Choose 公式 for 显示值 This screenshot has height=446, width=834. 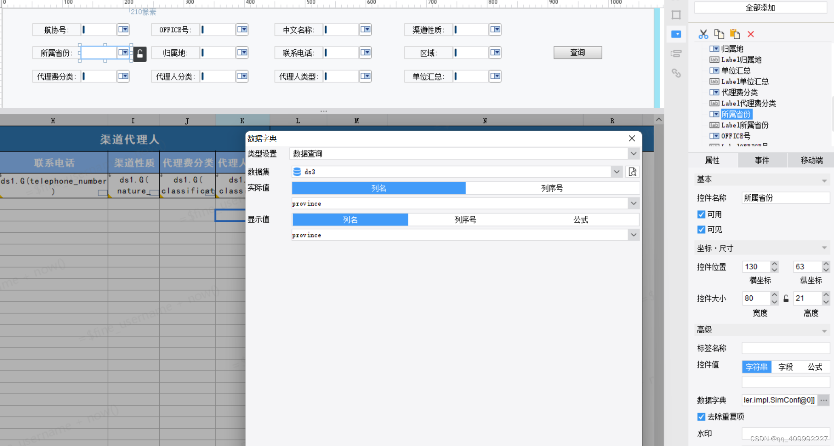pyautogui.click(x=581, y=220)
